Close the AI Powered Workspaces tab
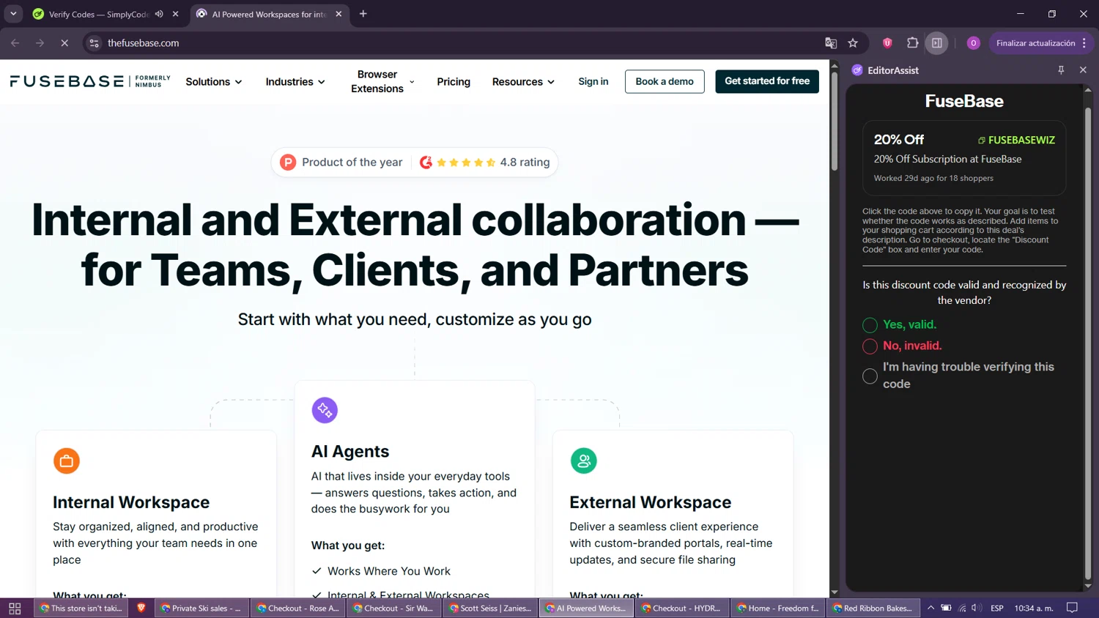The image size is (1099, 618). (x=338, y=14)
